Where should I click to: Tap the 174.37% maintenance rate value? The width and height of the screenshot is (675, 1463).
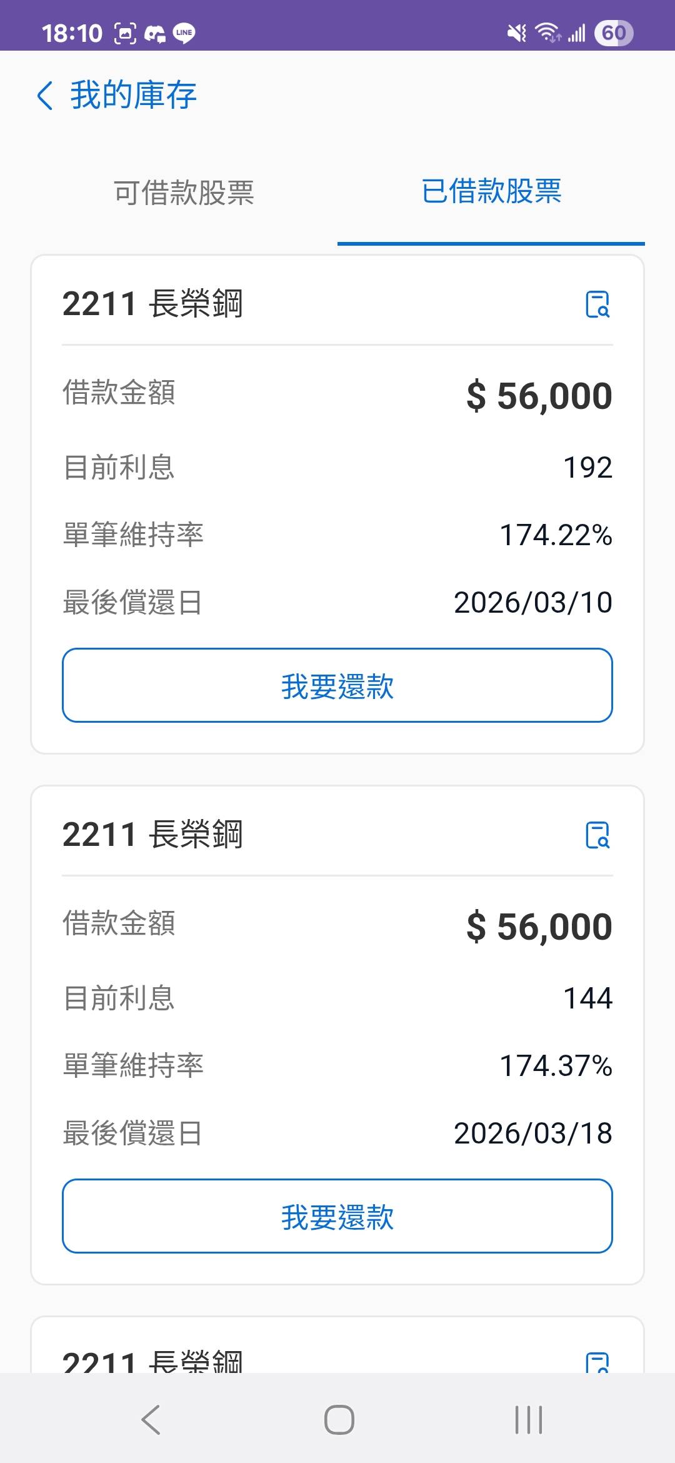click(556, 1066)
